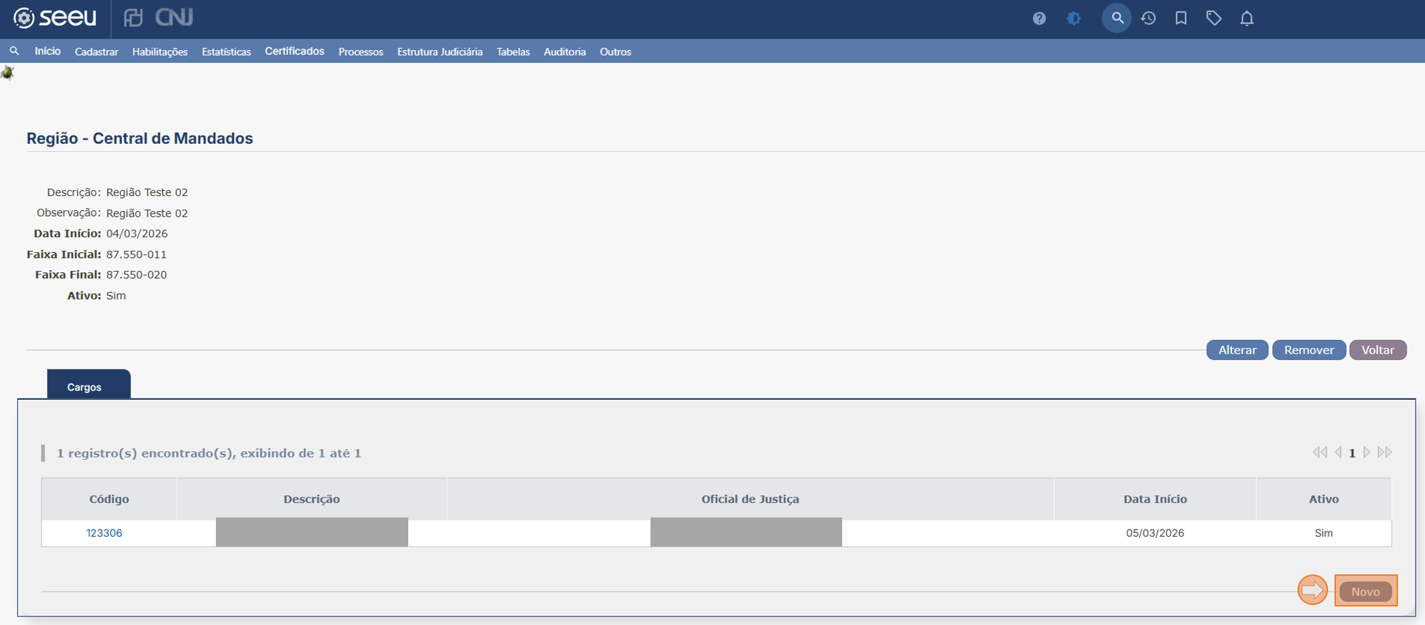Toggle the theme contrast icon
Image resolution: width=1425 pixels, height=625 pixels.
(x=1074, y=19)
